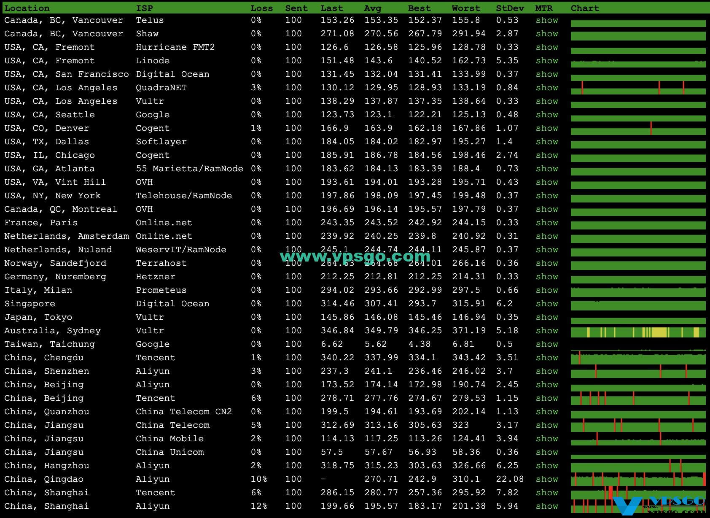Click the Sent column header

pyautogui.click(x=296, y=8)
